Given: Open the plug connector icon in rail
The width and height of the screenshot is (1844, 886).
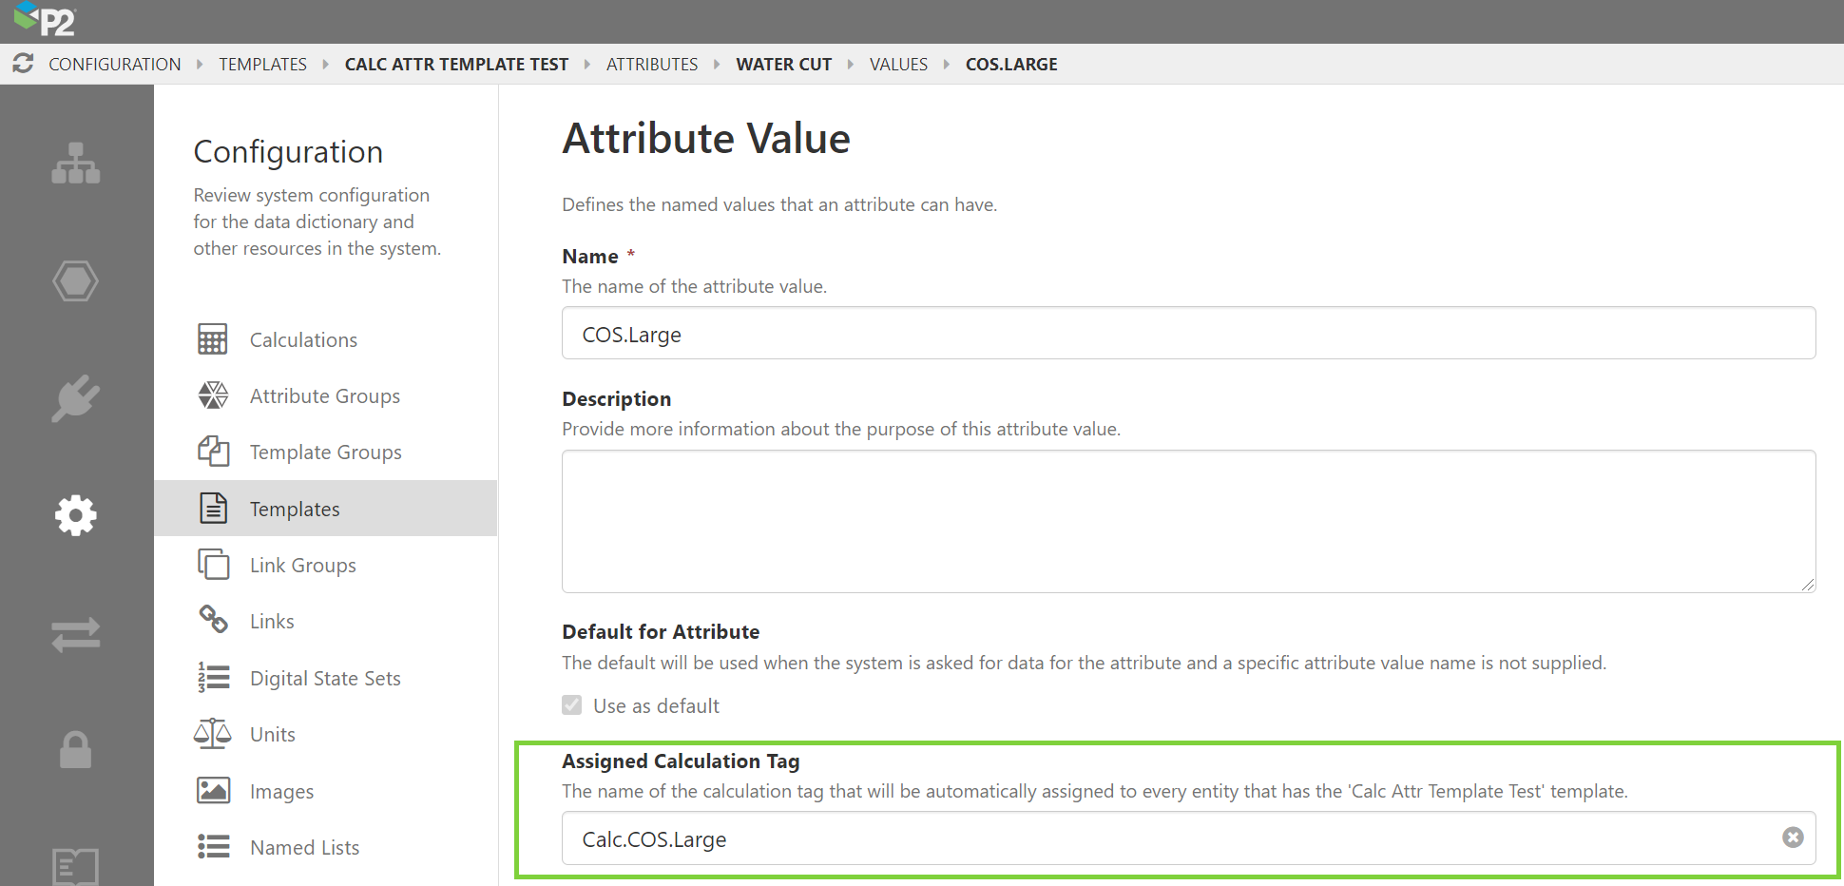Looking at the screenshot, I should click(x=76, y=397).
